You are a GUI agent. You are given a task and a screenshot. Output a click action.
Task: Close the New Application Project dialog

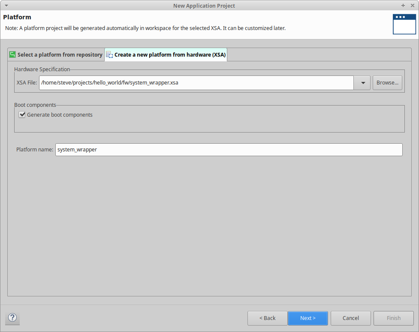tap(412, 6)
